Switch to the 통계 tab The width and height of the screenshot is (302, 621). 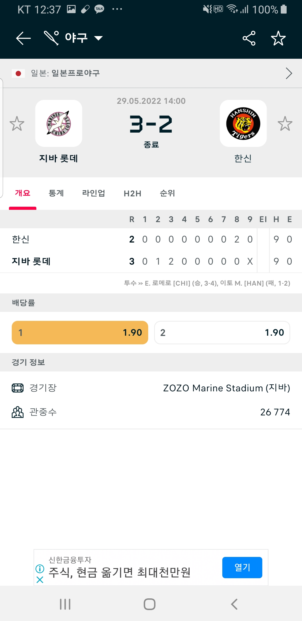[x=56, y=193]
